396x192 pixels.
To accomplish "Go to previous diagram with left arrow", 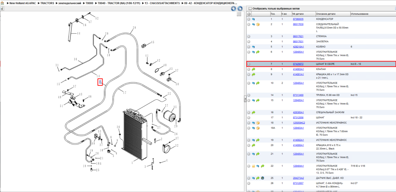I will (x=234, y=9).
